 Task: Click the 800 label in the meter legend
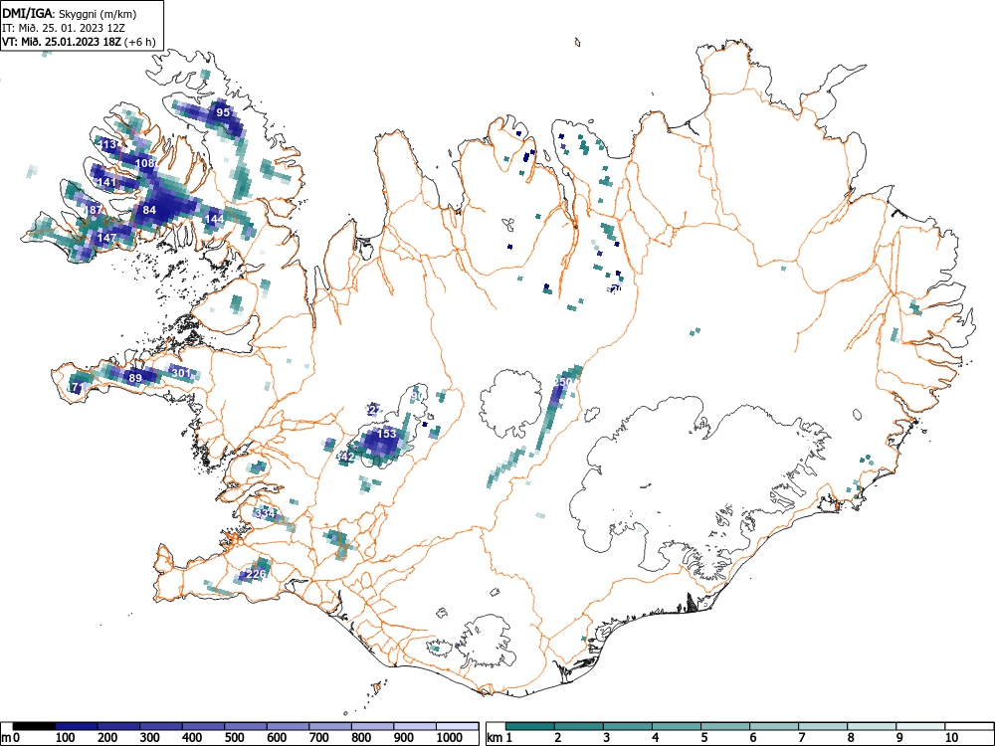(362, 738)
